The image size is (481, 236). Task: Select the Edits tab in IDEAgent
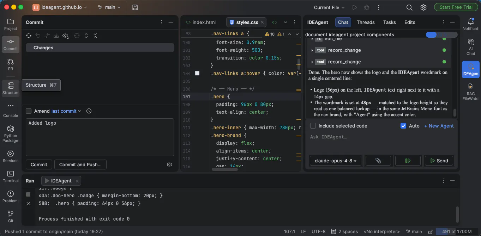(x=410, y=22)
